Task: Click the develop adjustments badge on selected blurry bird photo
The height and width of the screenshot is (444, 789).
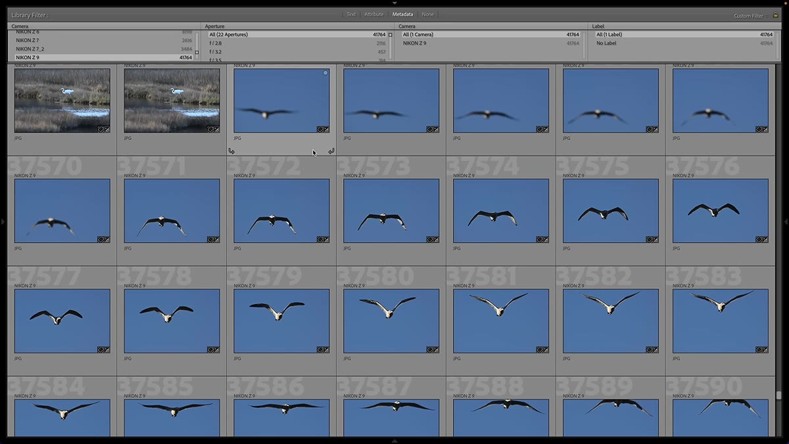Action: tap(326, 129)
